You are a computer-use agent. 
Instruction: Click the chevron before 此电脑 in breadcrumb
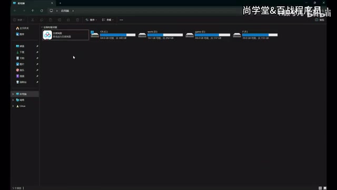(x=57, y=11)
